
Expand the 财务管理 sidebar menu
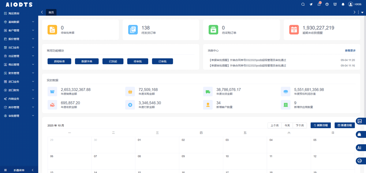click(19, 73)
